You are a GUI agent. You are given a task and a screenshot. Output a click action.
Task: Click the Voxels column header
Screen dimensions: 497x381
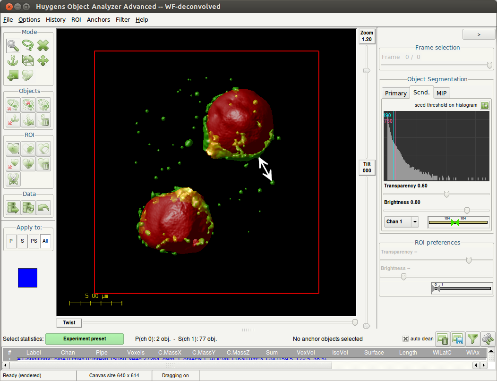136,352
